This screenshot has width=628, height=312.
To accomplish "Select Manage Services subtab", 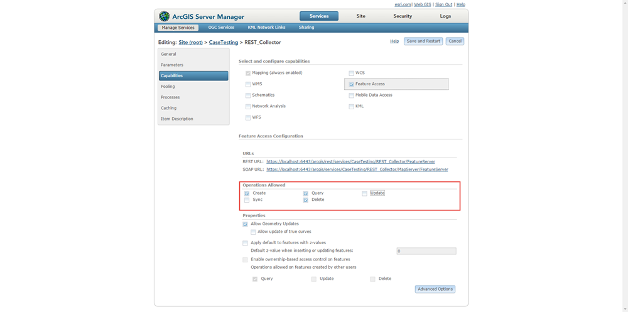I will [x=178, y=28].
